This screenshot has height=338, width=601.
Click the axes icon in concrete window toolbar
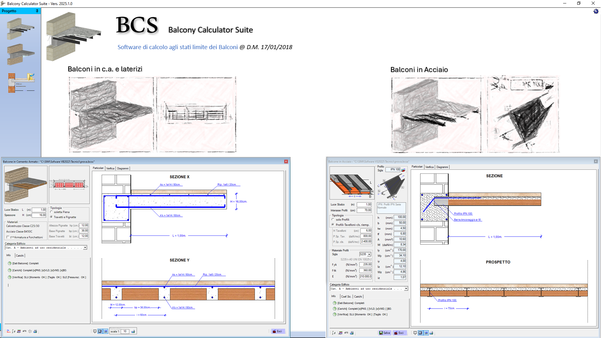coord(13,331)
